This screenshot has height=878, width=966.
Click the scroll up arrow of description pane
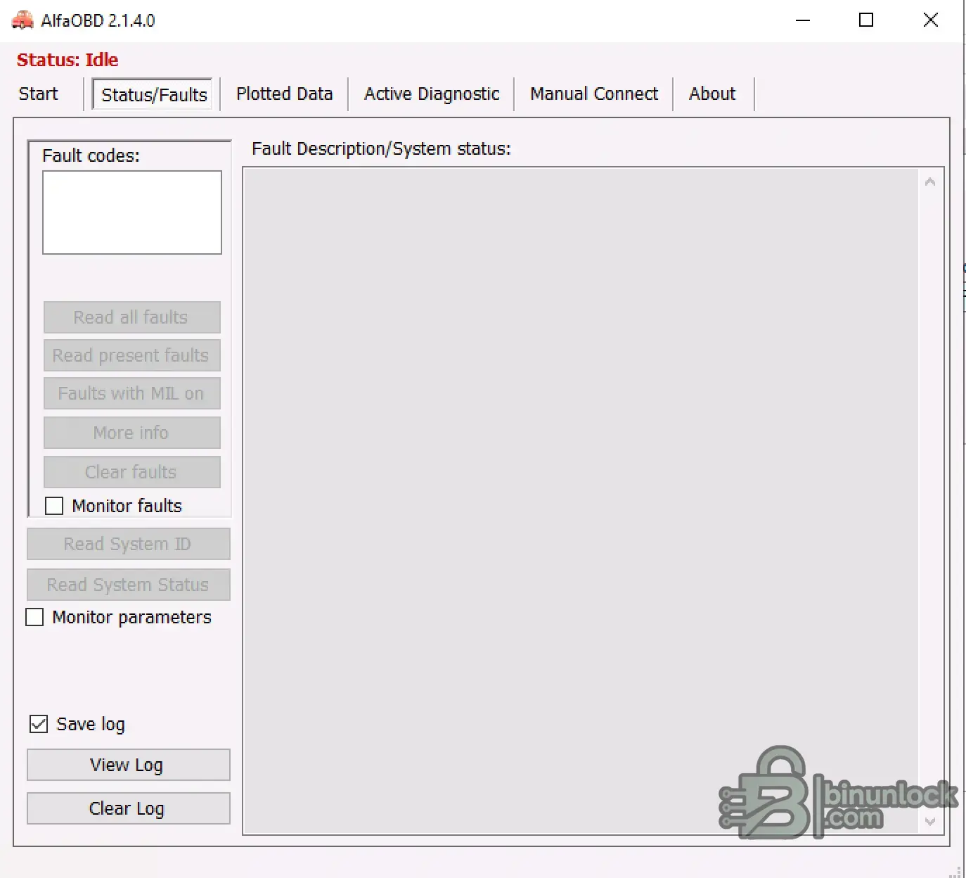click(x=930, y=182)
